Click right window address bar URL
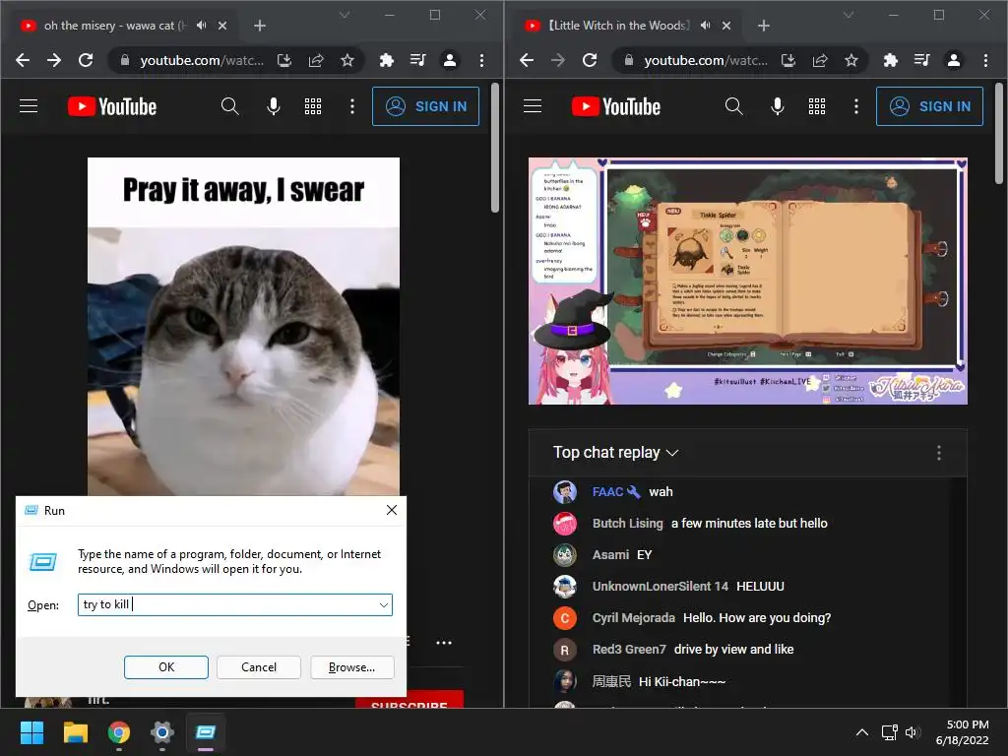The height and width of the screenshot is (756, 1008). [705, 60]
